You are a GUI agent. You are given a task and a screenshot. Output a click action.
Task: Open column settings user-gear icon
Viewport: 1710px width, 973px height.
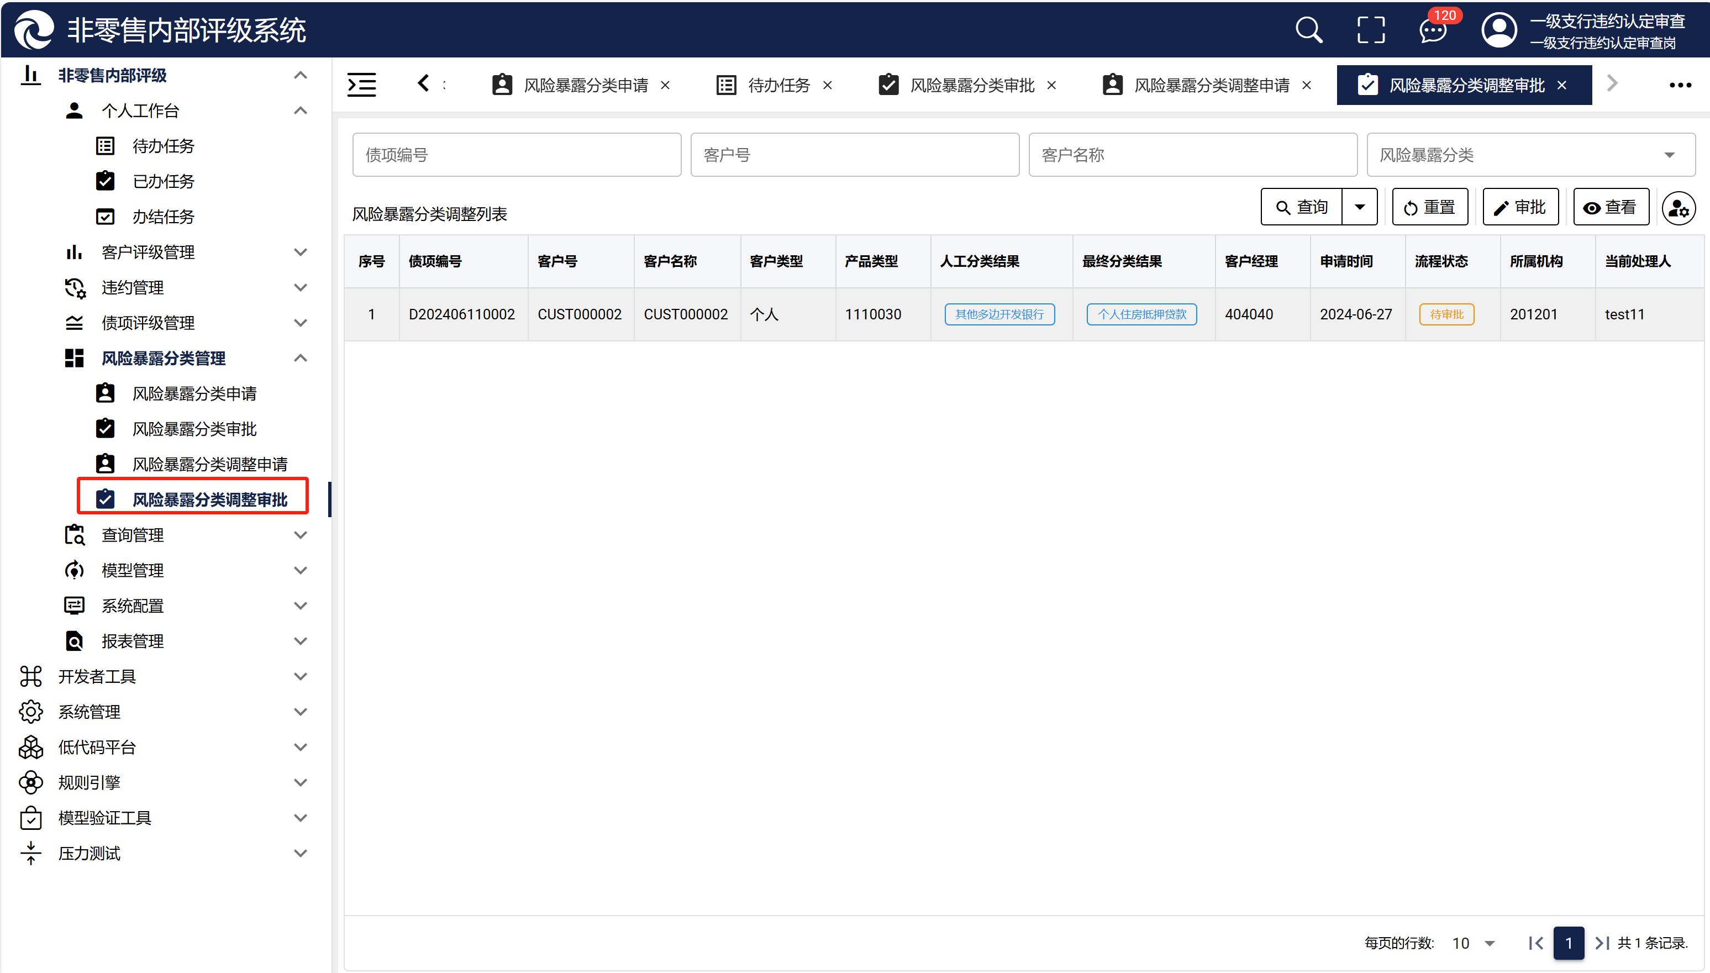[x=1679, y=208]
